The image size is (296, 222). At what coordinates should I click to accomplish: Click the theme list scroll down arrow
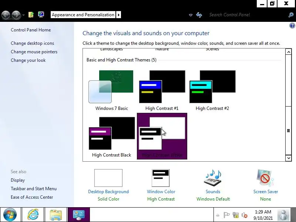289,158
